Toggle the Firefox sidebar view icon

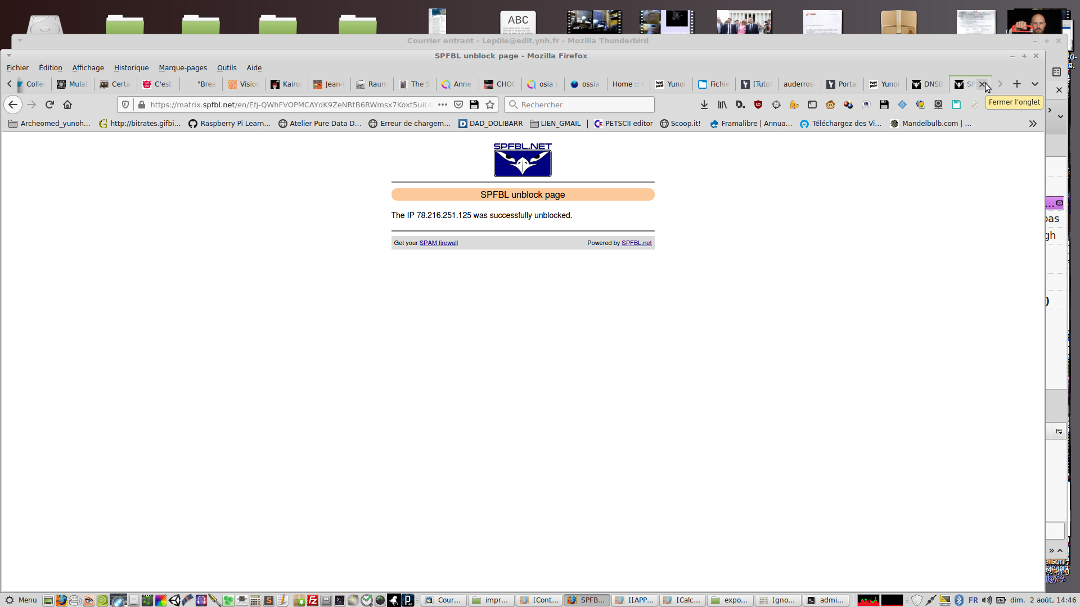click(812, 105)
